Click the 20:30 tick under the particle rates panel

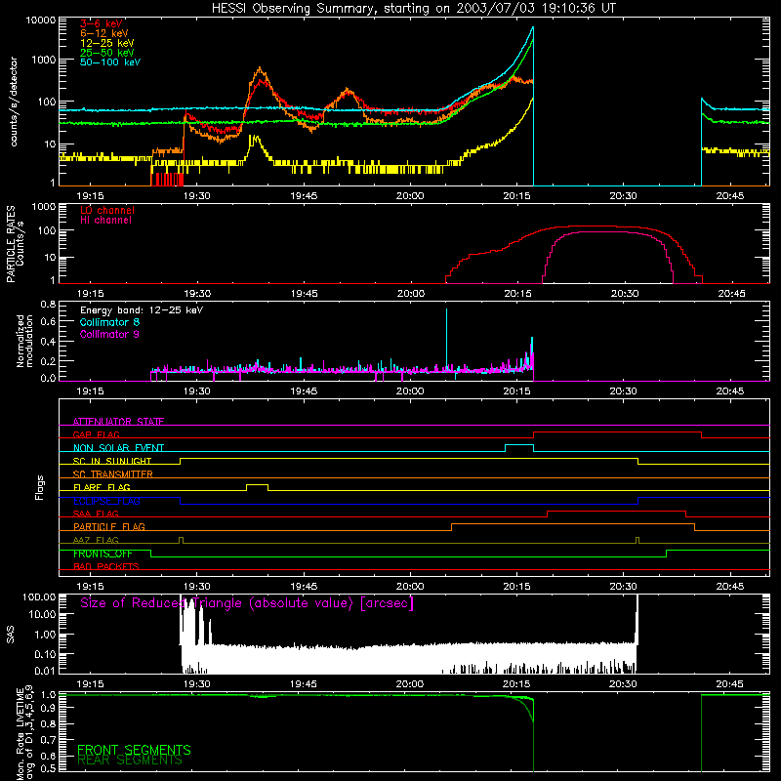[625, 294]
